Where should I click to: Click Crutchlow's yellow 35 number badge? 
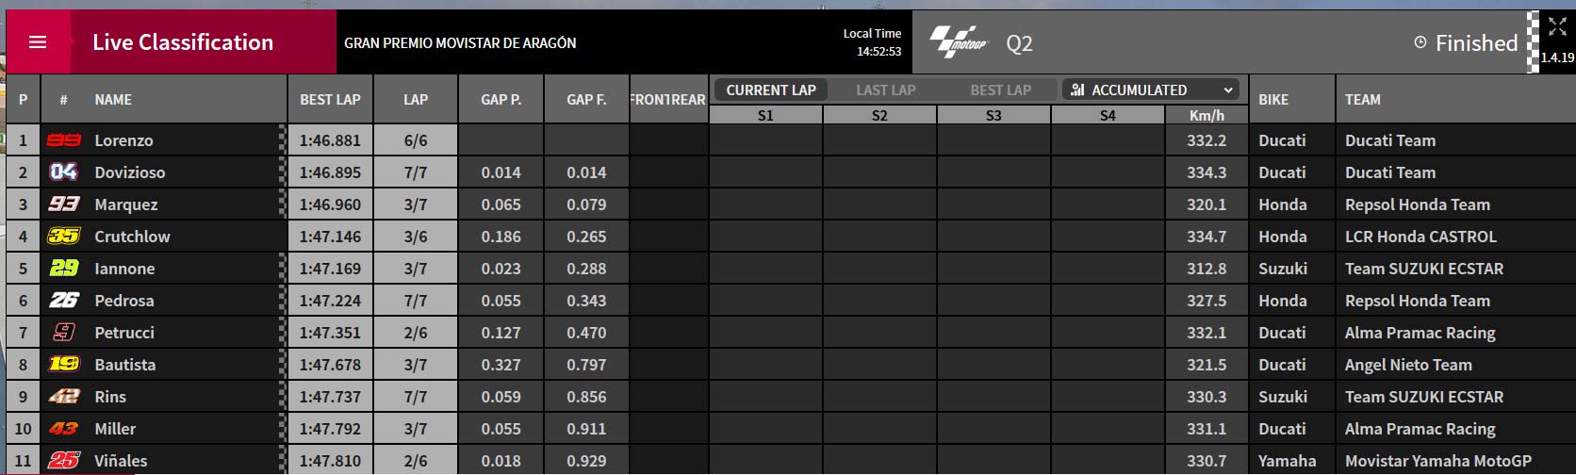(64, 237)
